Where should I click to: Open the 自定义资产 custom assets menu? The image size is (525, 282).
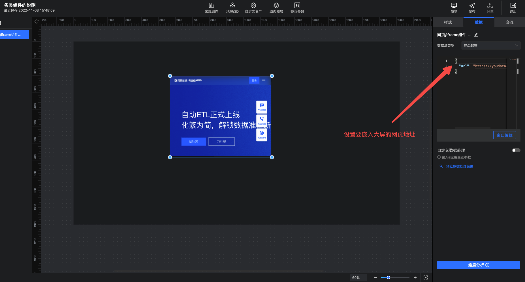pyautogui.click(x=253, y=8)
